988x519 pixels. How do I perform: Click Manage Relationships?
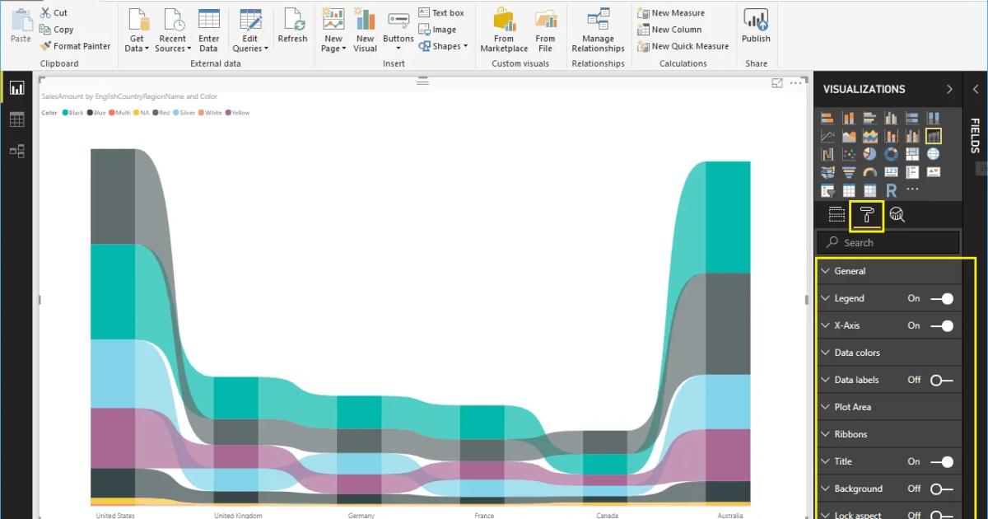point(598,31)
